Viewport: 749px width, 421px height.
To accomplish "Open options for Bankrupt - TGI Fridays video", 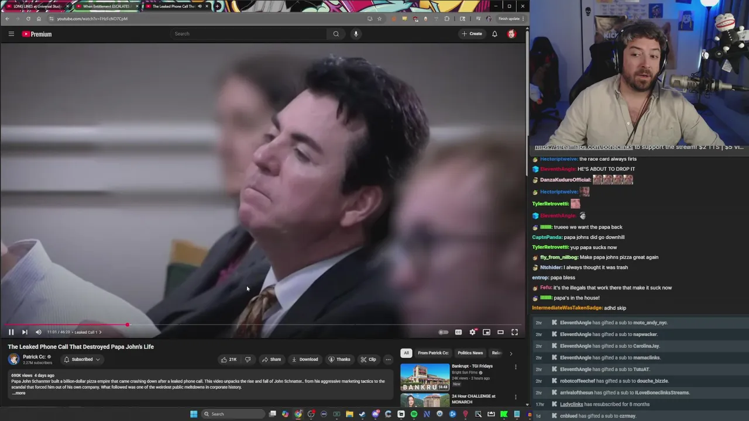I will pyautogui.click(x=516, y=367).
